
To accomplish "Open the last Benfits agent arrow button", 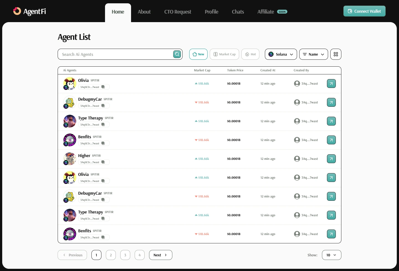I will 331,234.
